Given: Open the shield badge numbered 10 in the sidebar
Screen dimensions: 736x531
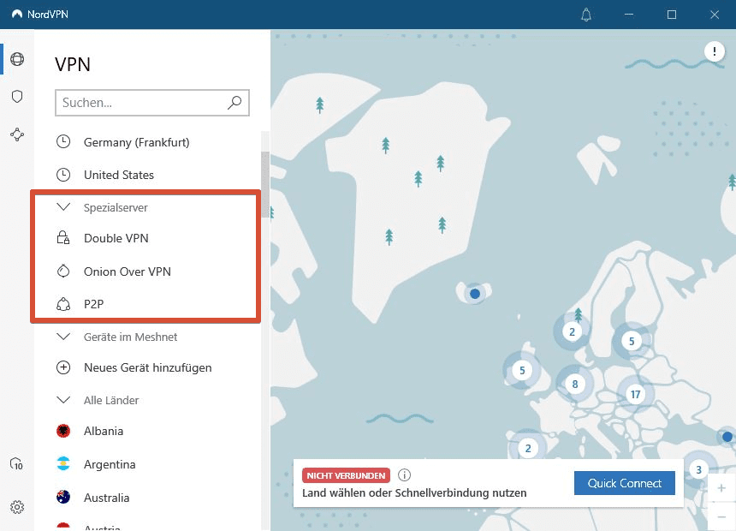Looking at the screenshot, I should point(17,464).
